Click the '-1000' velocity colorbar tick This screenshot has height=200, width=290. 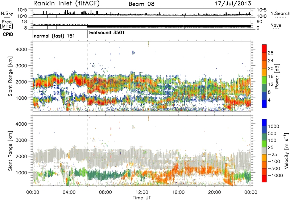click(275, 175)
